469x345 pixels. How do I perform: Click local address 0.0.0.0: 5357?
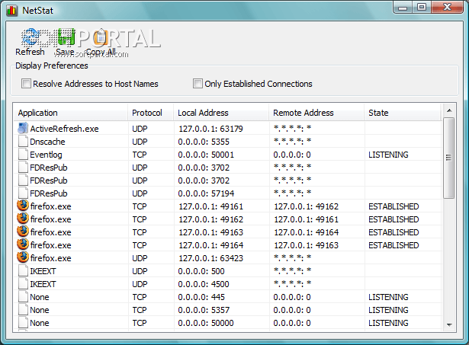[204, 310]
